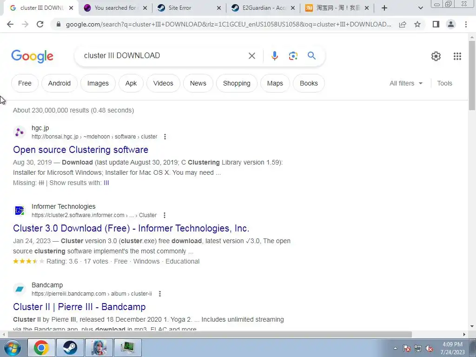Share this page via address bar icon
The width and height of the screenshot is (476, 357).
(x=403, y=24)
